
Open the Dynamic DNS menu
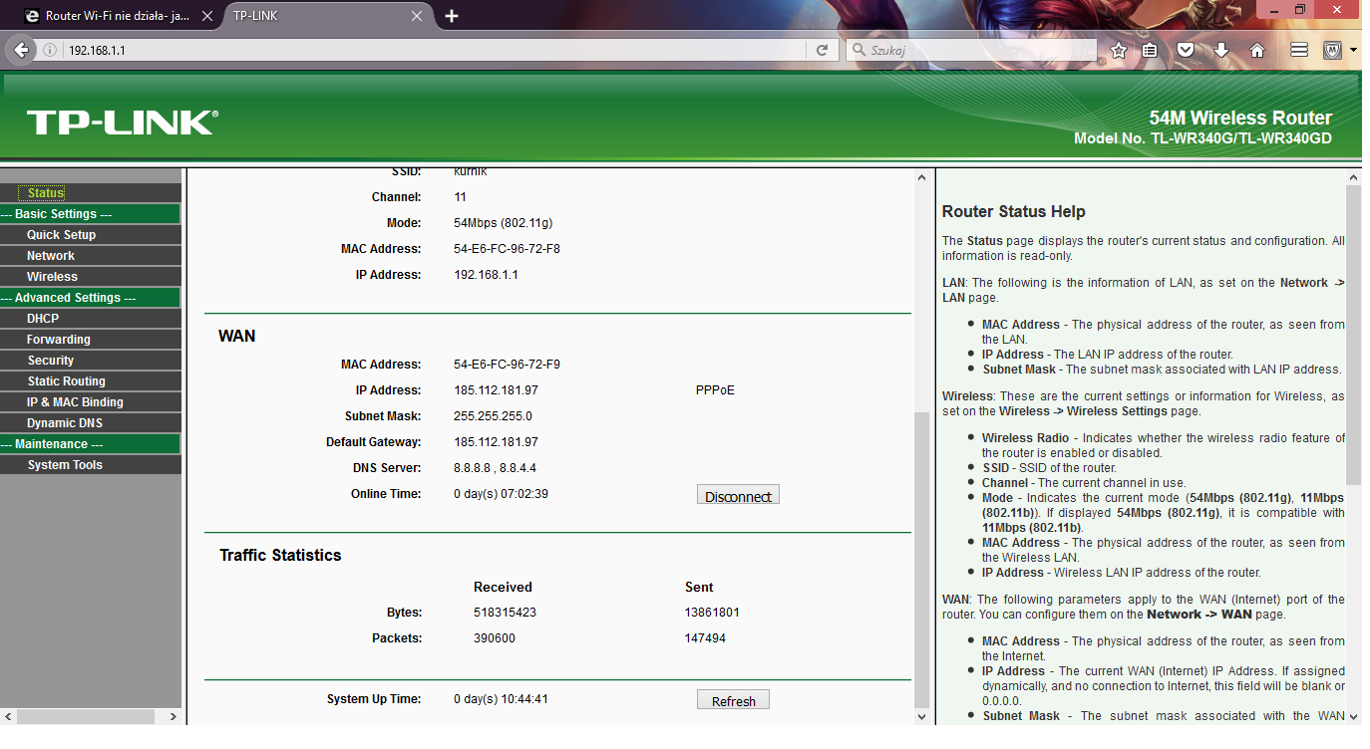point(65,423)
